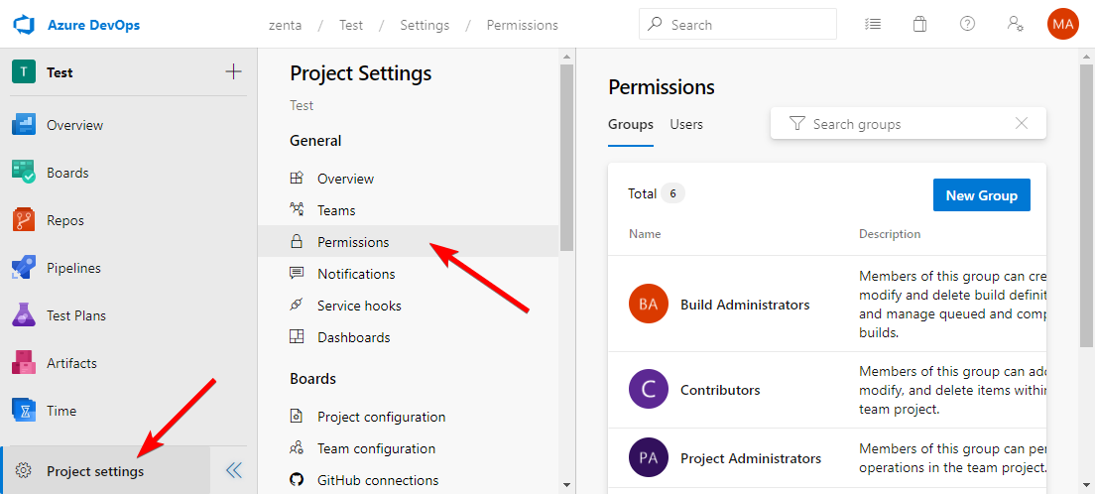This screenshot has height=494, width=1095.
Task: Collapse the sidebar with double chevron
Action: pos(234,470)
